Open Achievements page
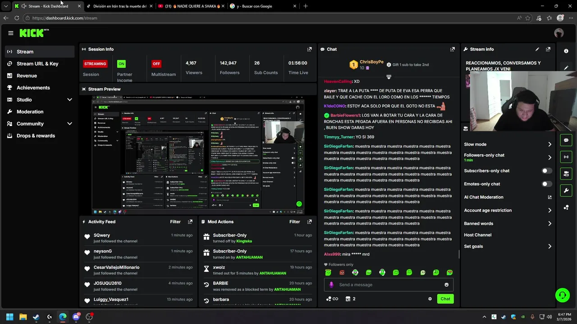This screenshot has width=577, height=324. (40, 88)
